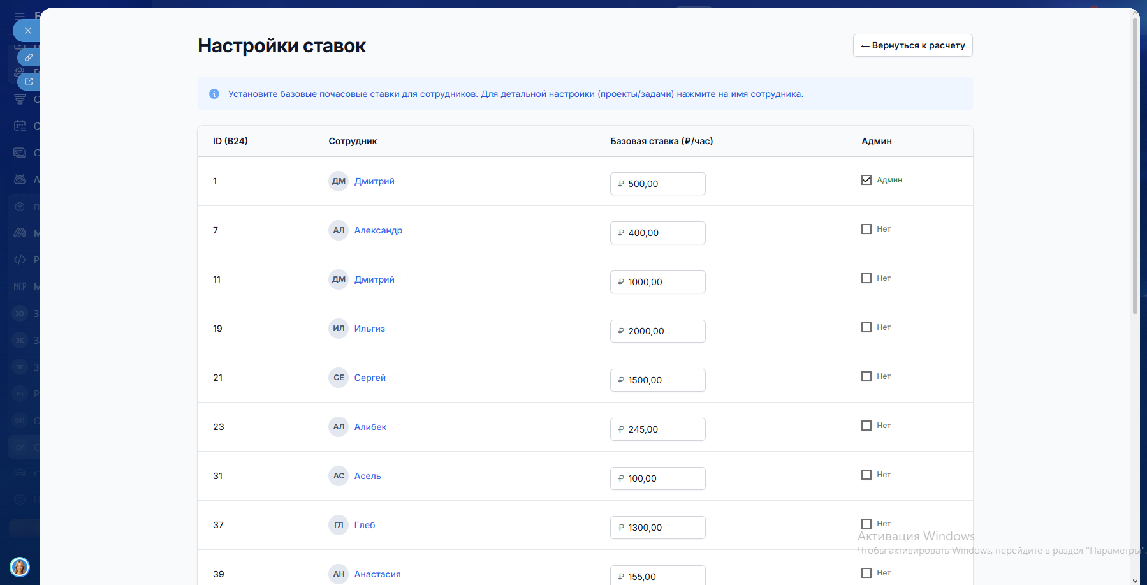The height and width of the screenshot is (585, 1147).
Task: Click the calendar icon in the background sidebar
Action: tap(20, 126)
